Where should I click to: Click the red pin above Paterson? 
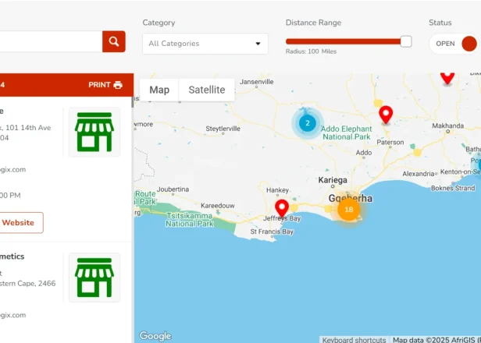coord(386,115)
